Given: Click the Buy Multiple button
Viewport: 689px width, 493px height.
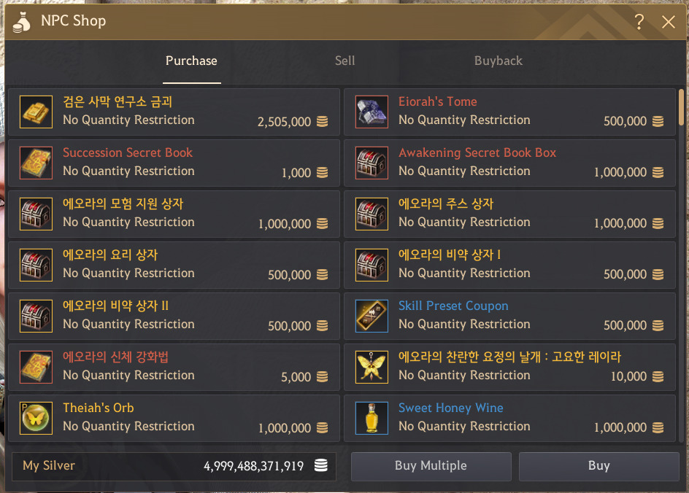Looking at the screenshot, I should [x=431, y=466].
